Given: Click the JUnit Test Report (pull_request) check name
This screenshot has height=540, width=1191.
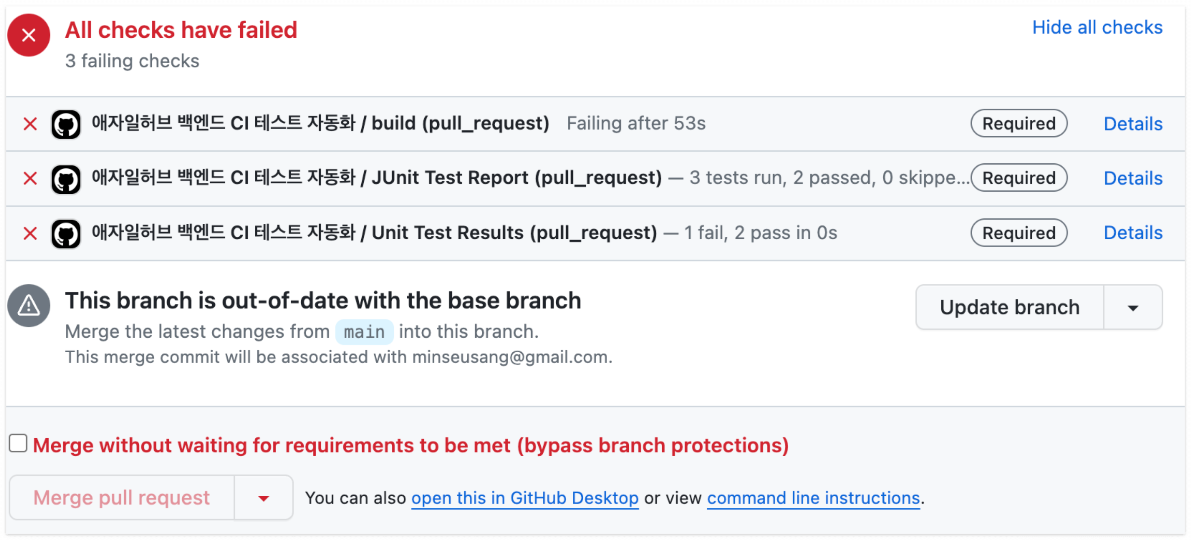Looking at the screenshot, I should coord(377,178).
